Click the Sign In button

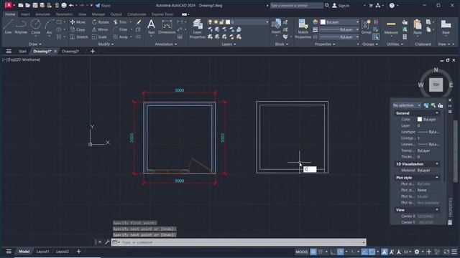coord(341,5)
